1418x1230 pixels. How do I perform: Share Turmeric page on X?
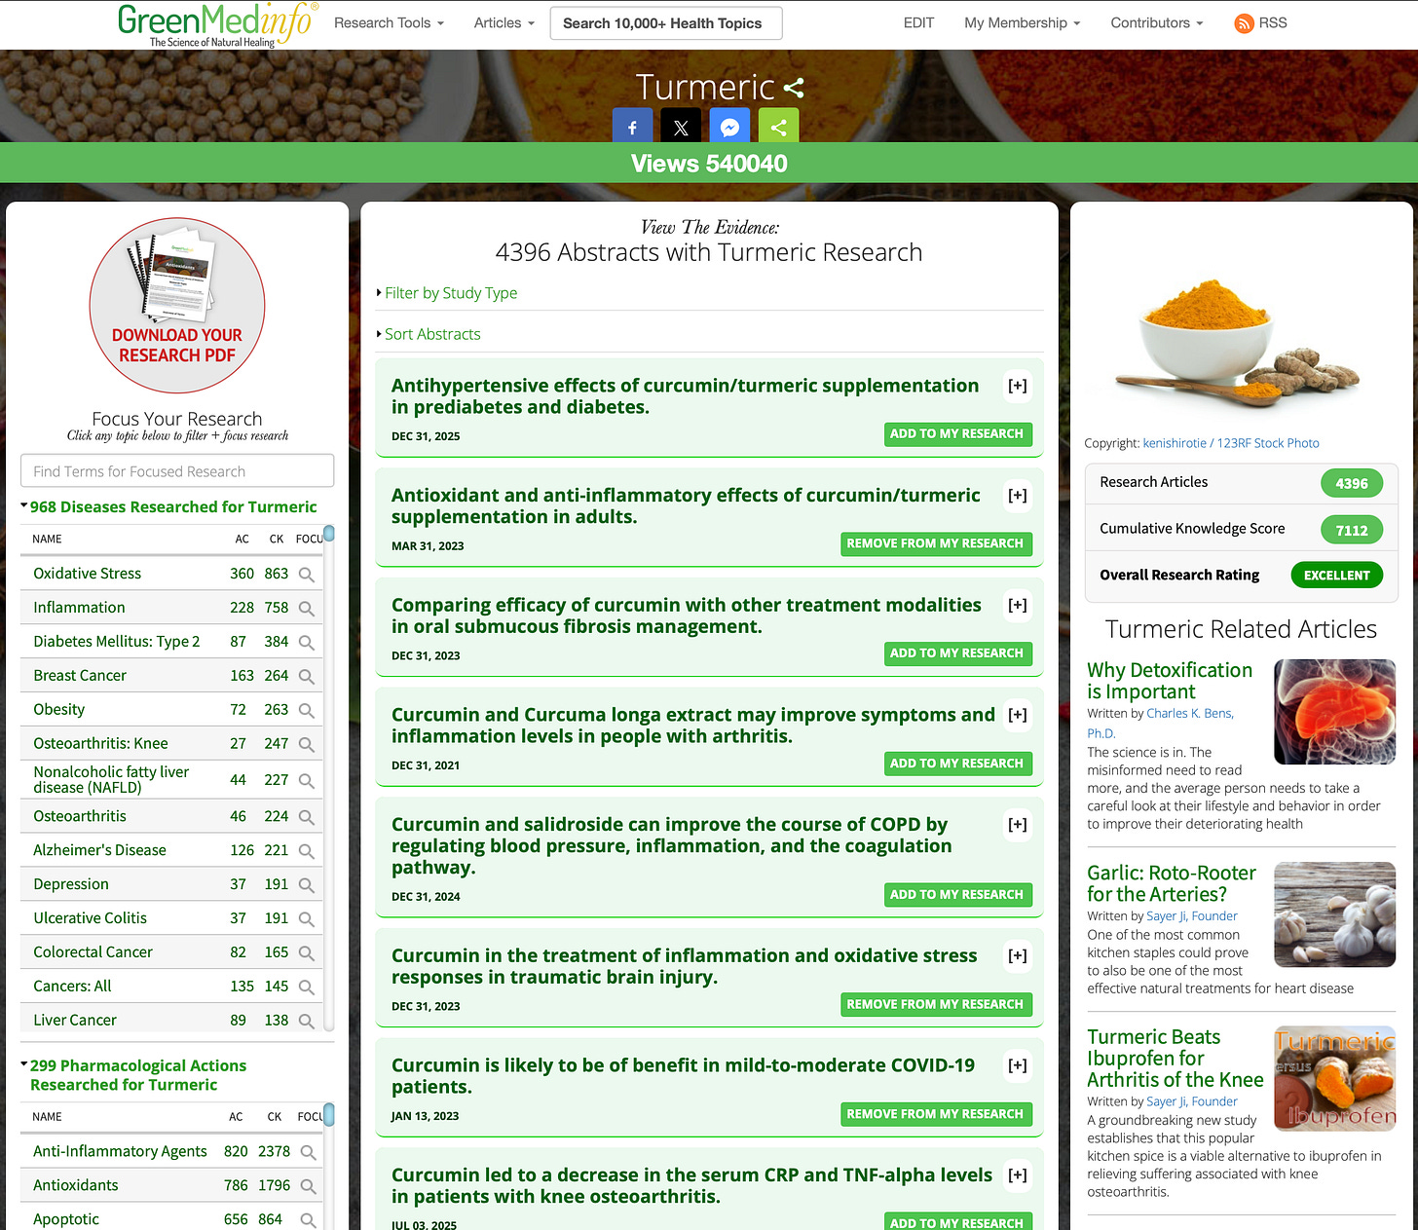tap(681, 127)
